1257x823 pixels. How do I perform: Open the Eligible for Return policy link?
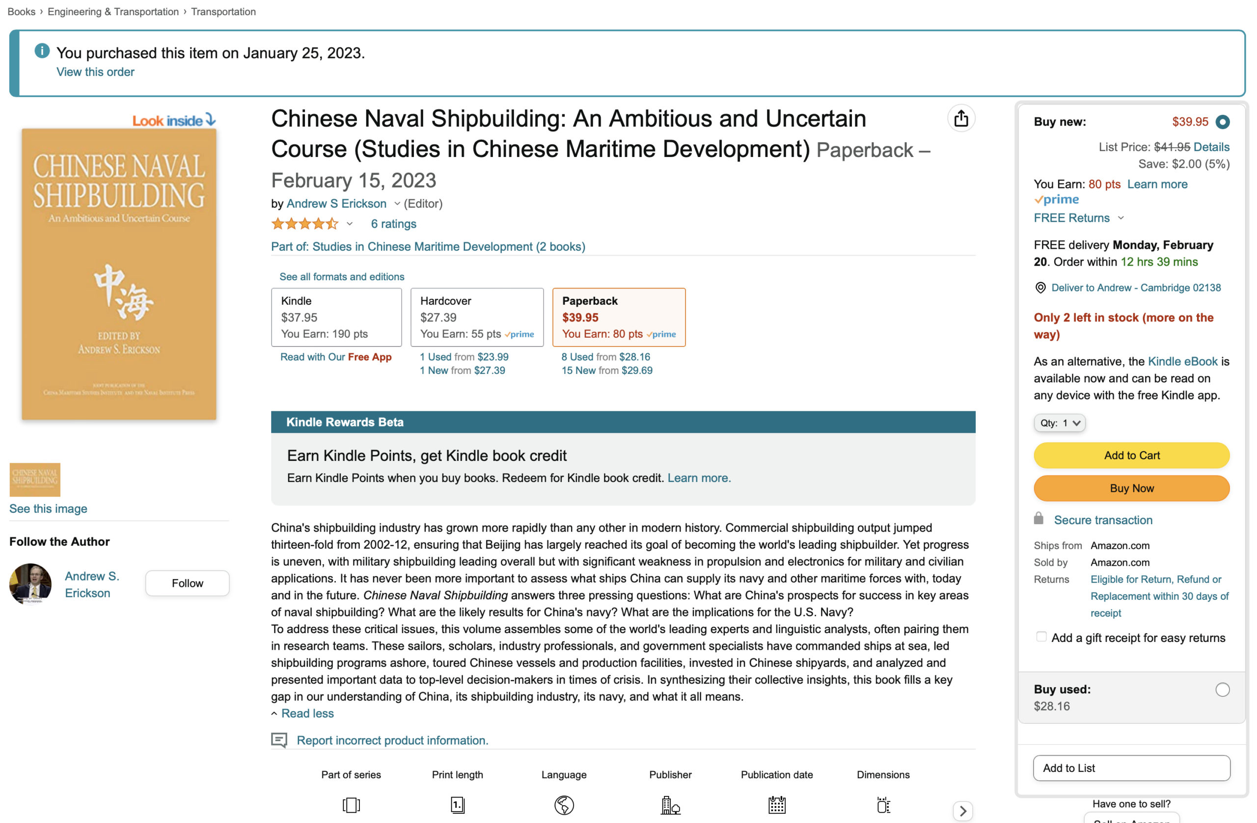point(1160,596)
